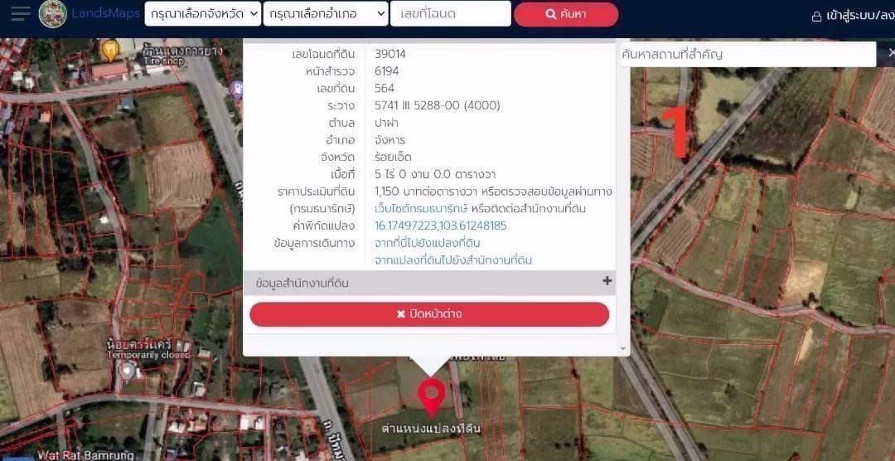Image resolution: width=895 pixels, height=461 pixels.
Task: Click the orange restaurant marker on map
Action: [110, 51]
